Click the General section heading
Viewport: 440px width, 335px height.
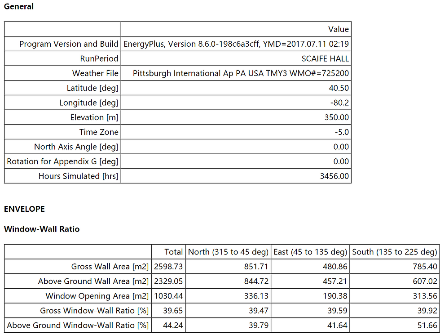(19, 6)
